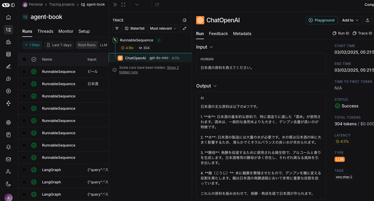Open the Prompts chat-plus sidebar icon
The height and width of the screenshot is (201, 374).
pos(8,79)
